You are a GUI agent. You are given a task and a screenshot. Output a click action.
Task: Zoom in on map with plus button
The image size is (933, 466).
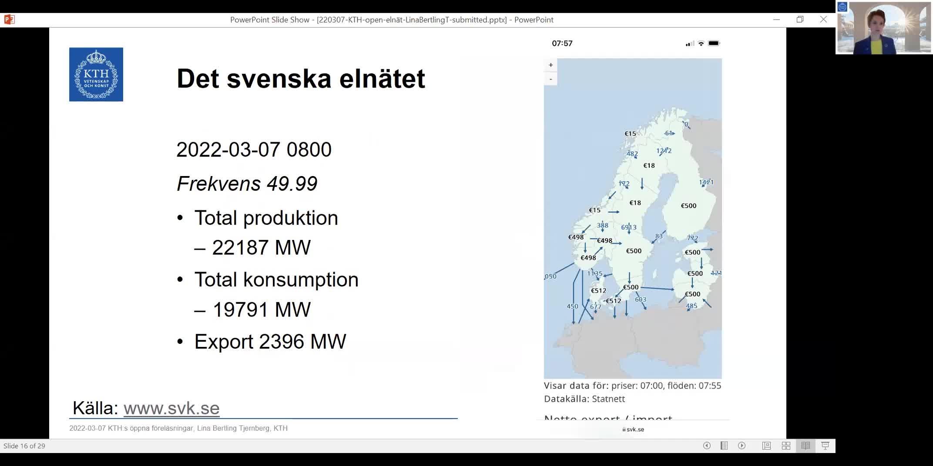click(x=550, y=65)
